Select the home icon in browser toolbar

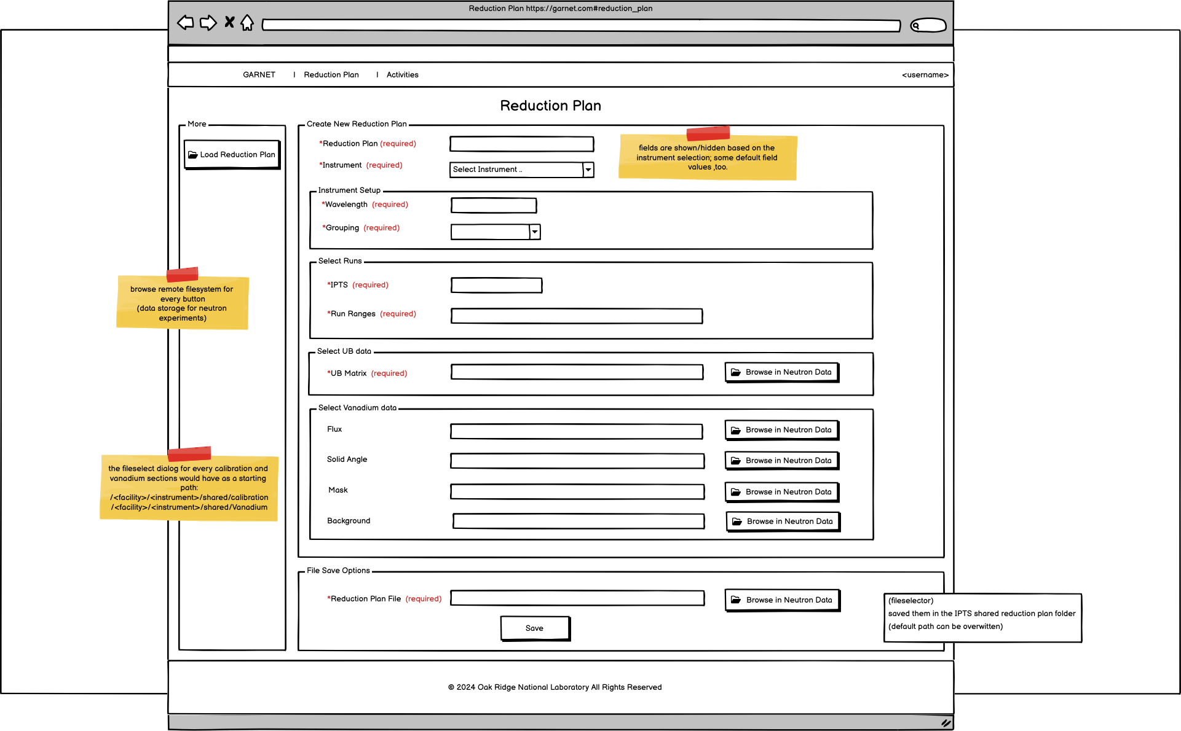pos(247,22)
